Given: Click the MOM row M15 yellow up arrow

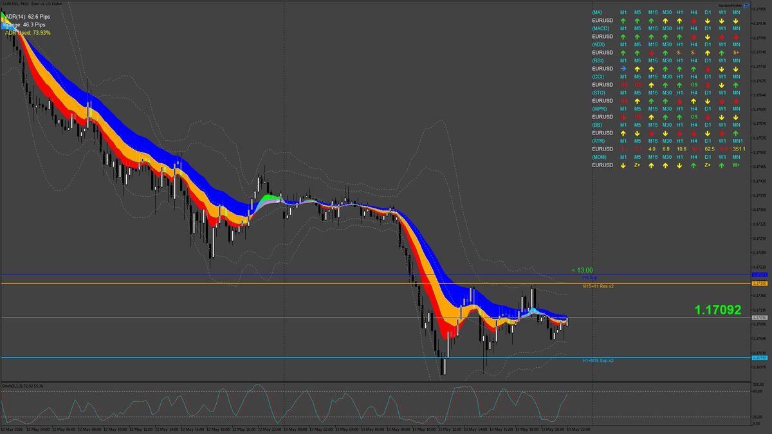Looking at the screenshot, I should click(652, 165).
